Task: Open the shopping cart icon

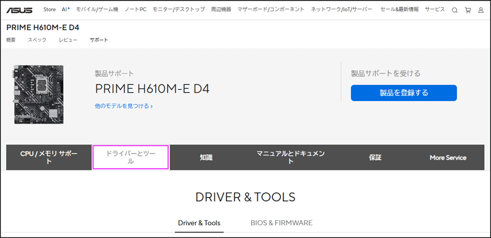Action: tap(468, 10)
